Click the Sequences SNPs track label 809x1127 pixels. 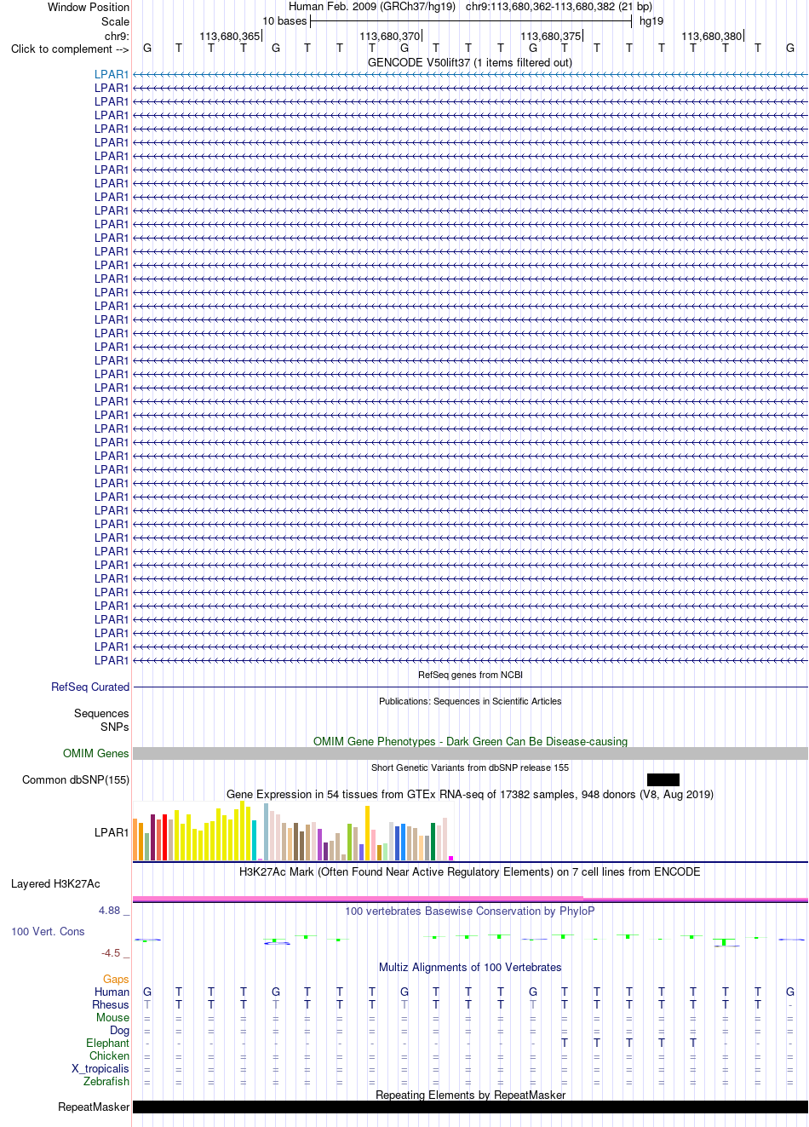pos(101,720)
